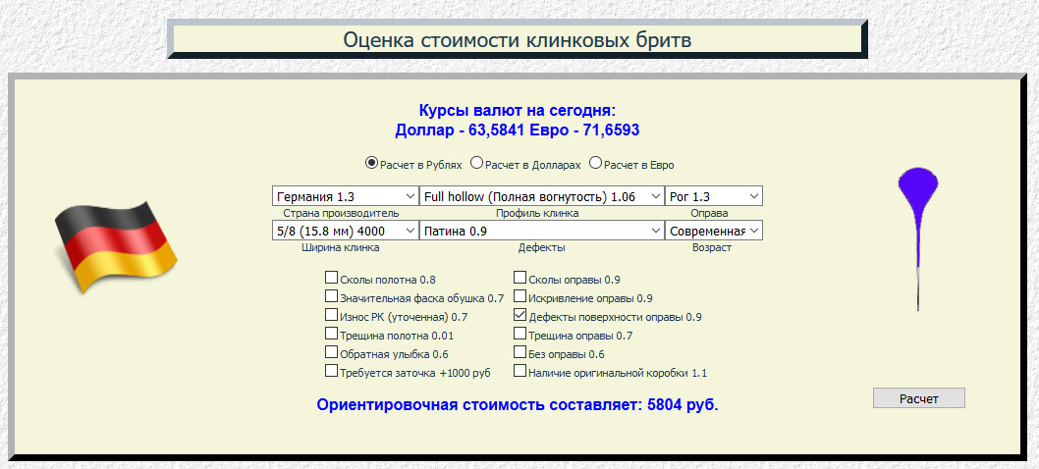Viewport: 1039px width, 469px height.
Task: Check the Обратная улыбка 0.6 box
Action: tap(332, 353)
